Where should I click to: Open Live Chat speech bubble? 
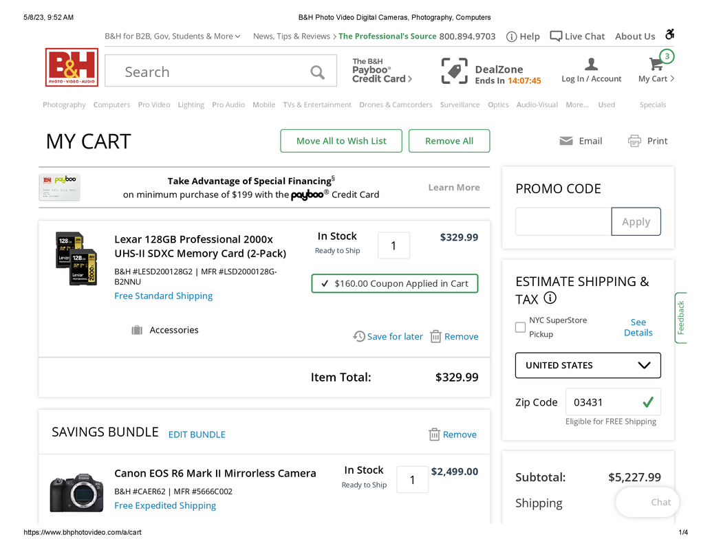(556, 36)
